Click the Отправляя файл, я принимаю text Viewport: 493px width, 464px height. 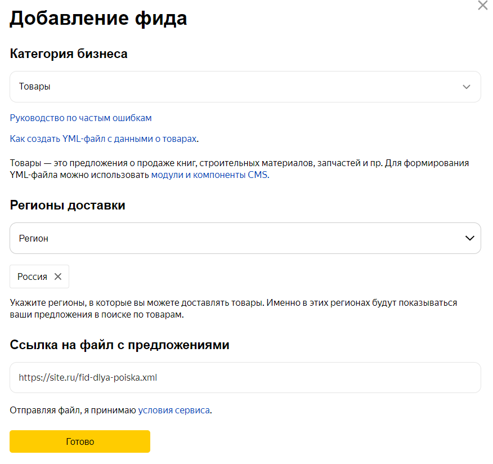pyautogui.click(x=73, y=411)
